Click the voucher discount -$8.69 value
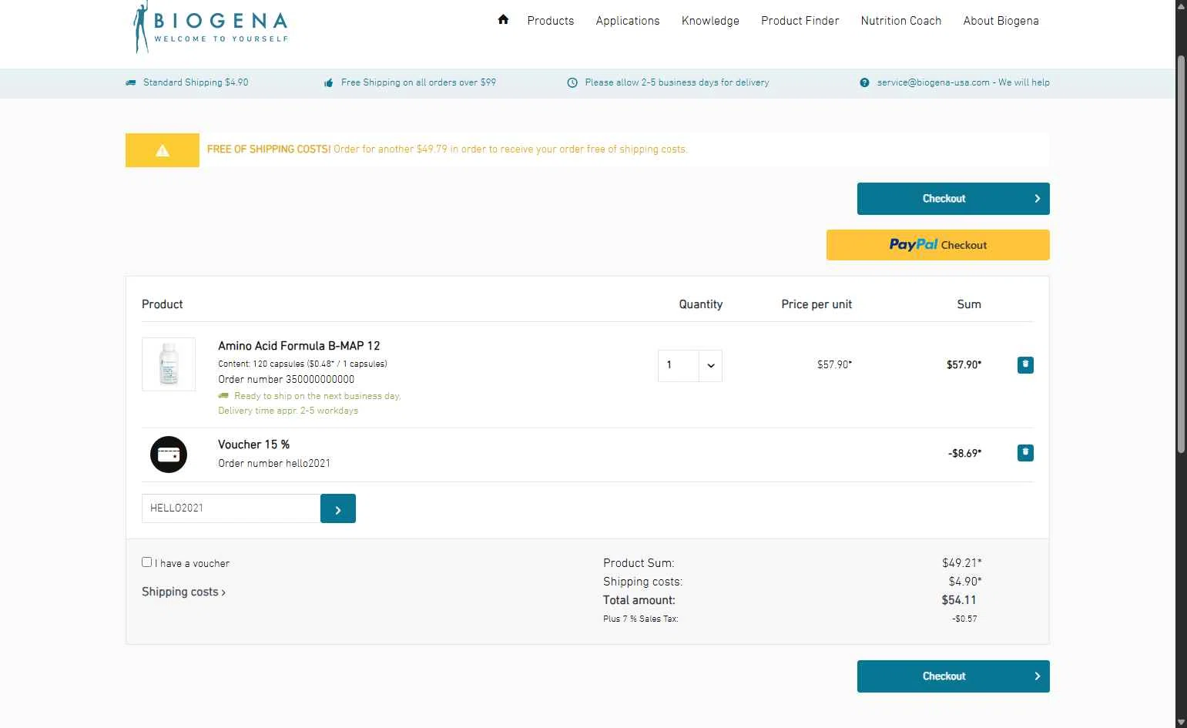The height and width of the screenshot is (728, 1187). click(965, 454)
